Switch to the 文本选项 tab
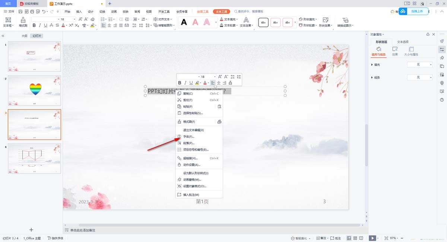This screenshot has width=447, height=242. [x=403, y=42]
